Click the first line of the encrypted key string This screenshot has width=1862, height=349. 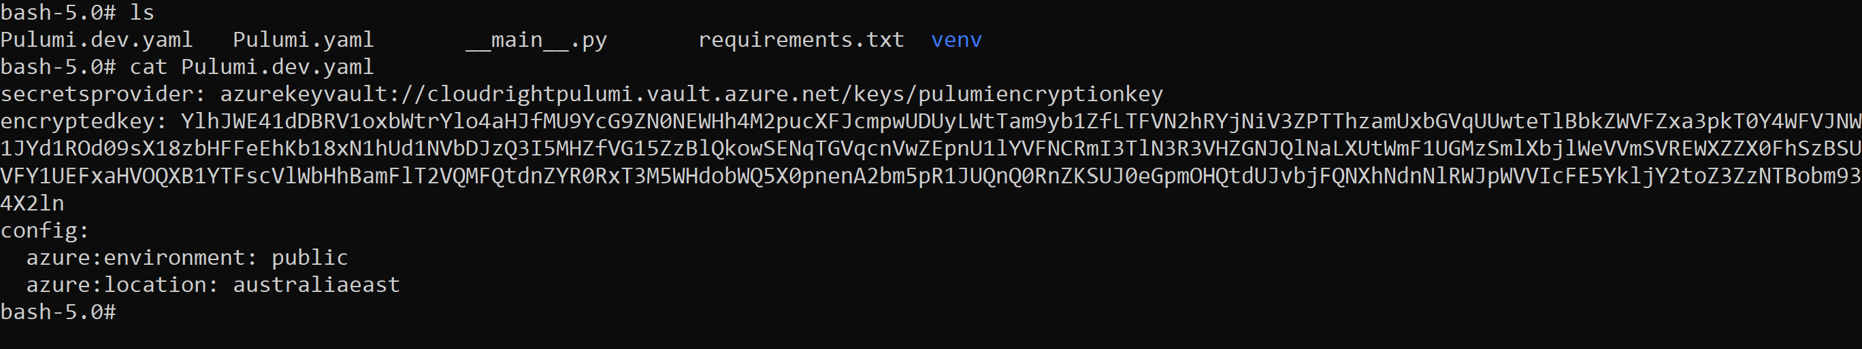tap(1022, 121)
